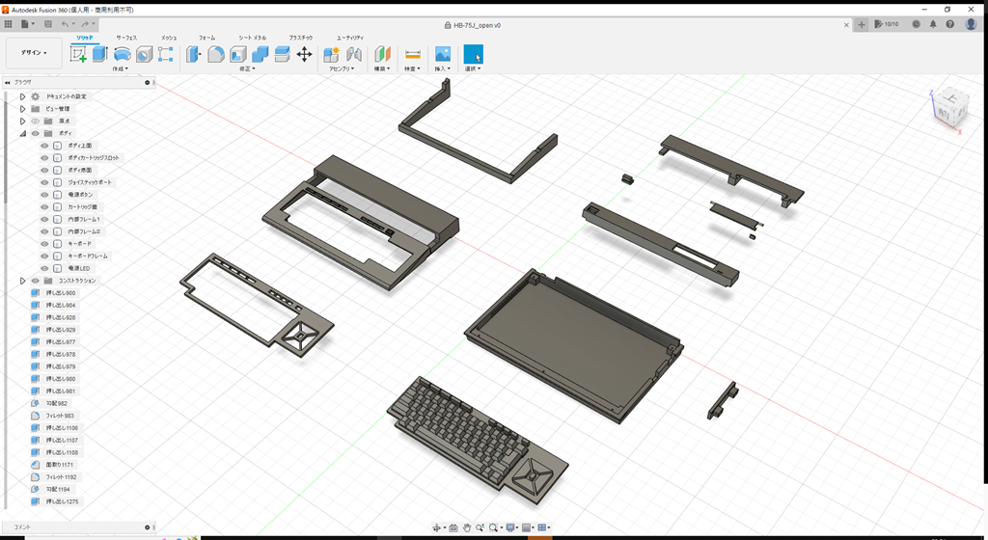Screen dimensions: 988x540
Task: Click the Insert image icon
Action: pos(443,54)
